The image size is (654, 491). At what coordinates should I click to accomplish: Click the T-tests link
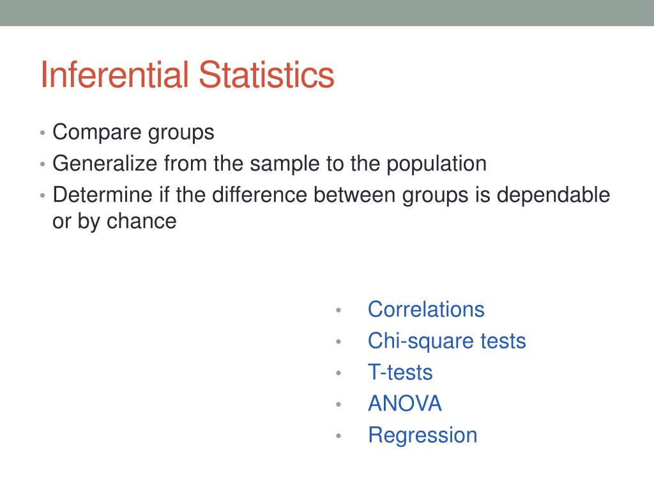coord(400,372)
